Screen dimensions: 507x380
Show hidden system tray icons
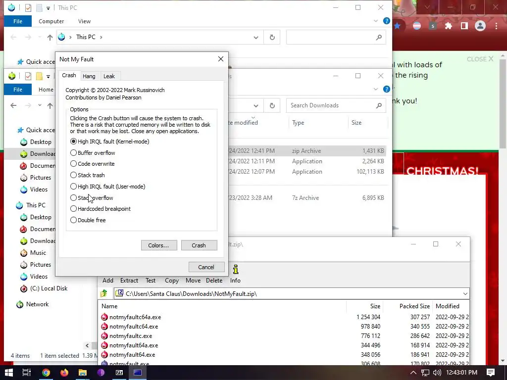(413, 373)
